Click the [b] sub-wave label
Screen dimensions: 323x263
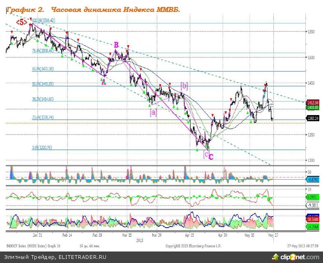pyautogui.click(x=184, y=85)
